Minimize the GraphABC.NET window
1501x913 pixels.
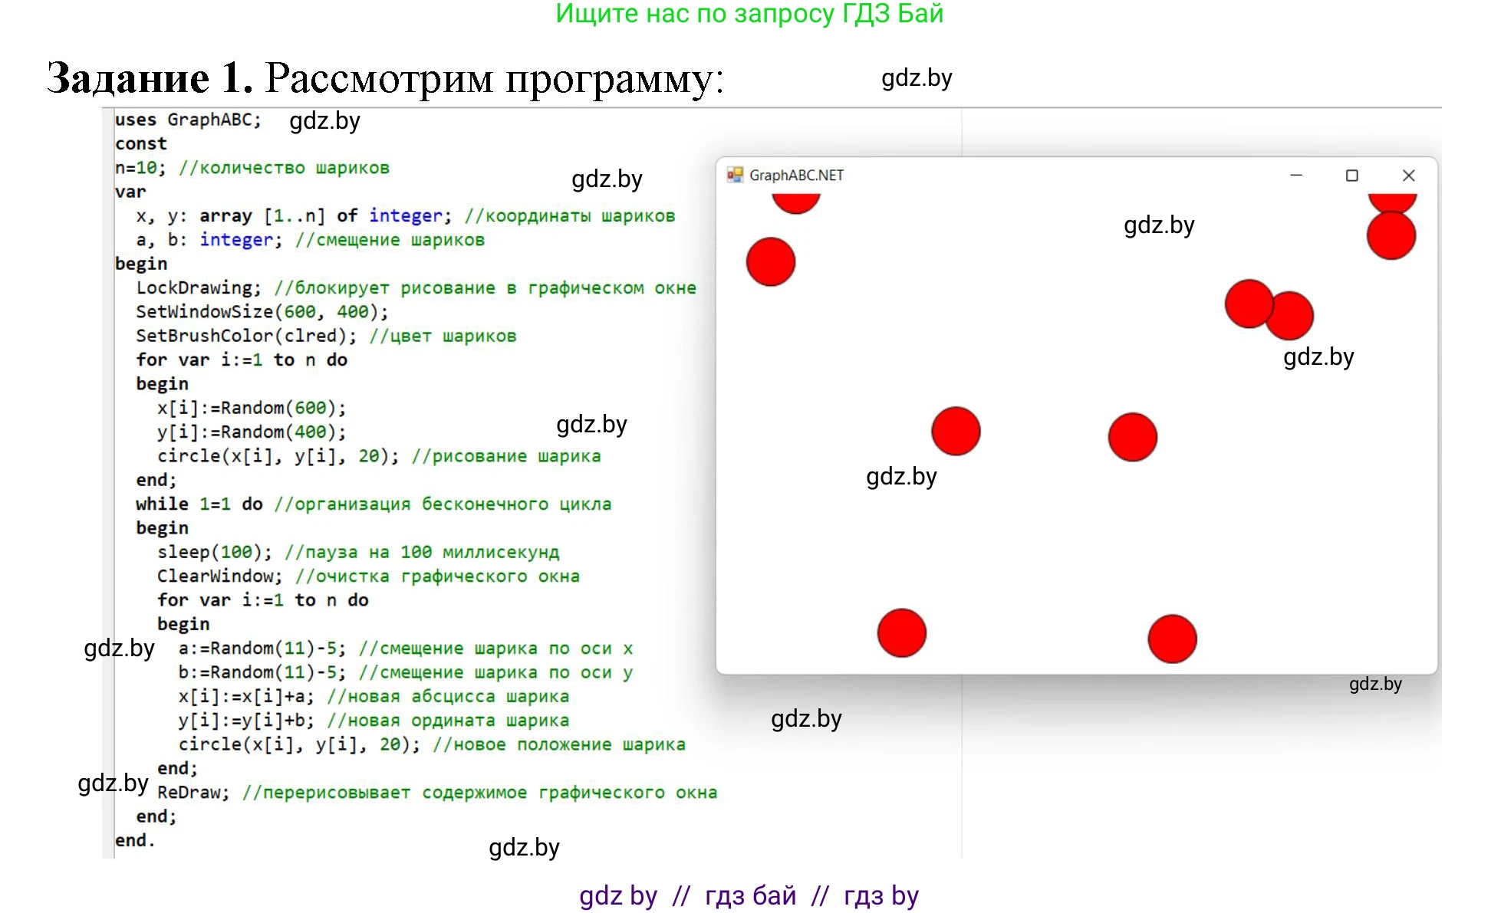tap(1295, 175)
